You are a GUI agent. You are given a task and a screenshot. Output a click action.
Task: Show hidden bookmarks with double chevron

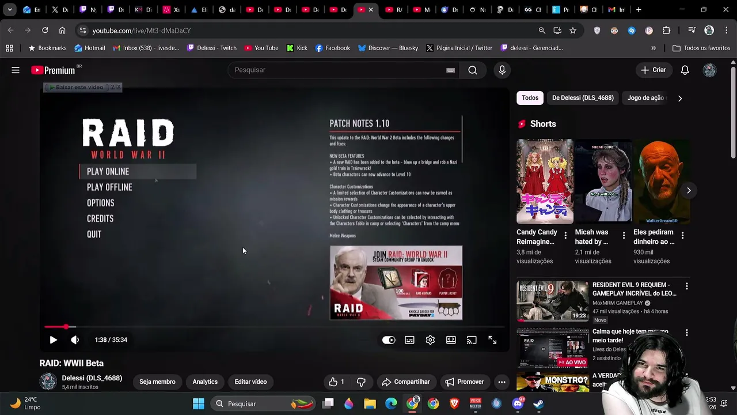click(x=654, y=48)
